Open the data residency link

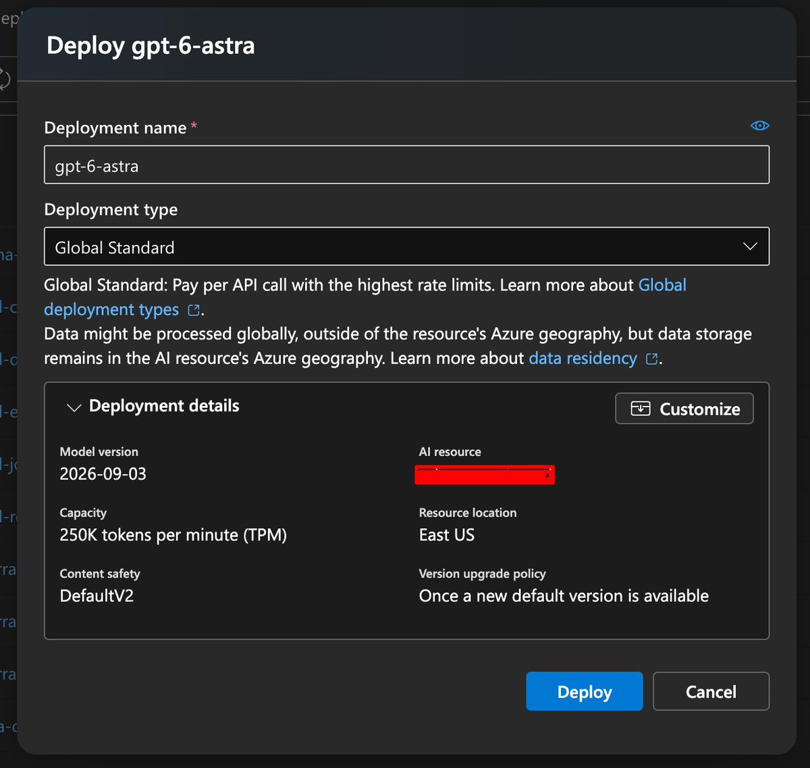(583, 358)
